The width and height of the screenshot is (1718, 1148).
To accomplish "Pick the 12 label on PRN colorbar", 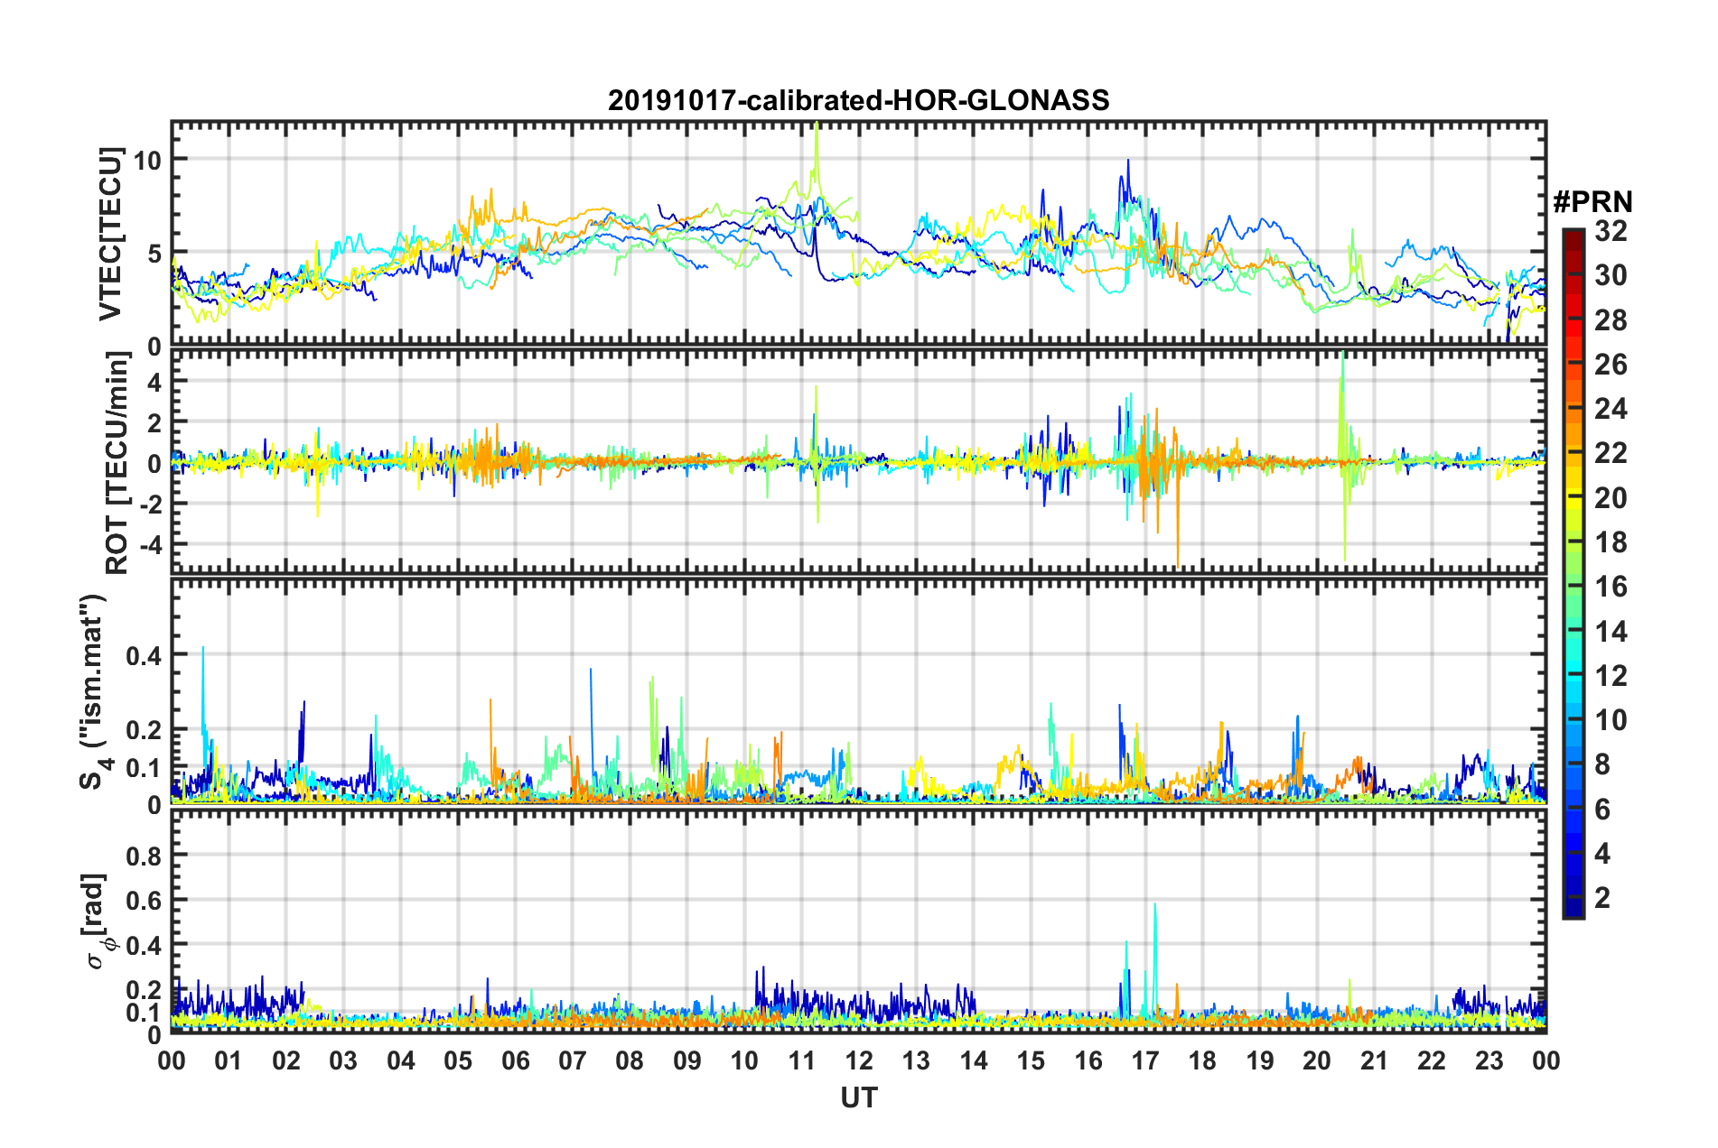I will click(1610, 676).
